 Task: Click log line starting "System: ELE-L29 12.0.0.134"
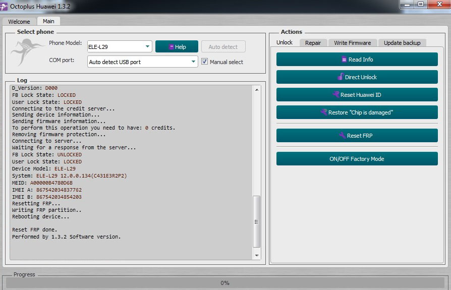[69, 176]
